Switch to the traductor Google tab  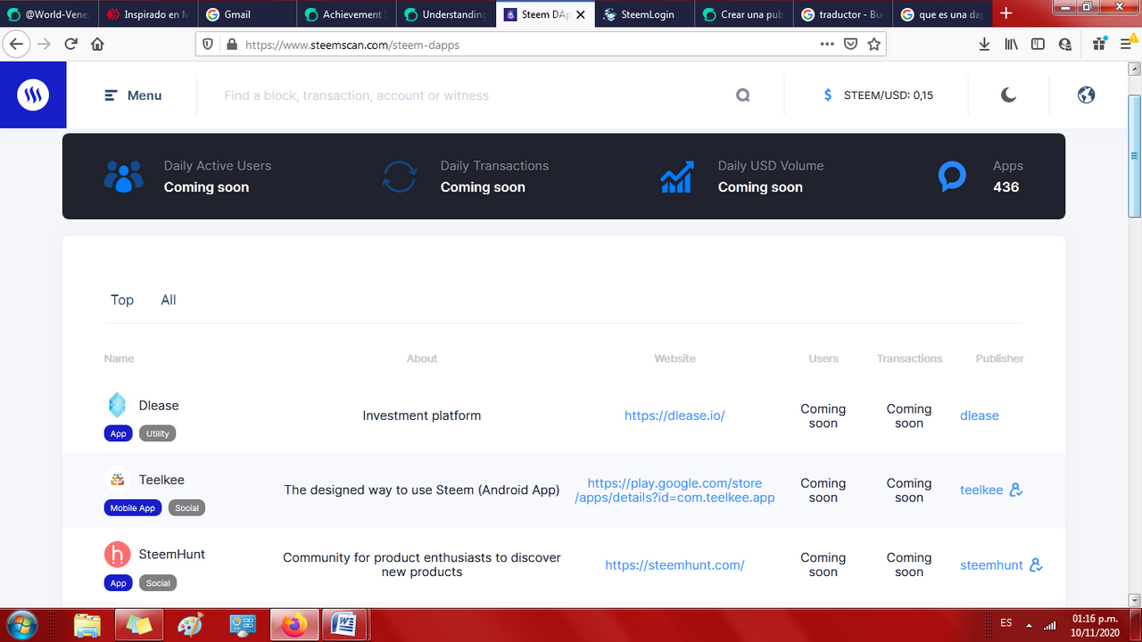coord(845,14)
